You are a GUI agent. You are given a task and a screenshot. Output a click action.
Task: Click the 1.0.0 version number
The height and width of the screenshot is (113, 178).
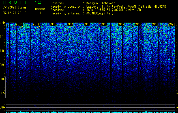tap(38, 2)
